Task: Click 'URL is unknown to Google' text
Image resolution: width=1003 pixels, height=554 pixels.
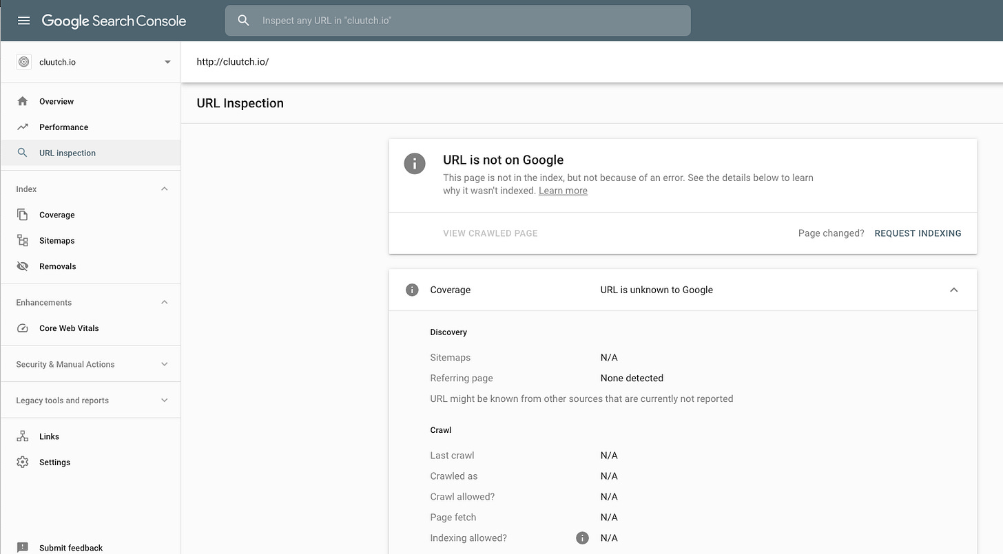Action: point(656,290)
